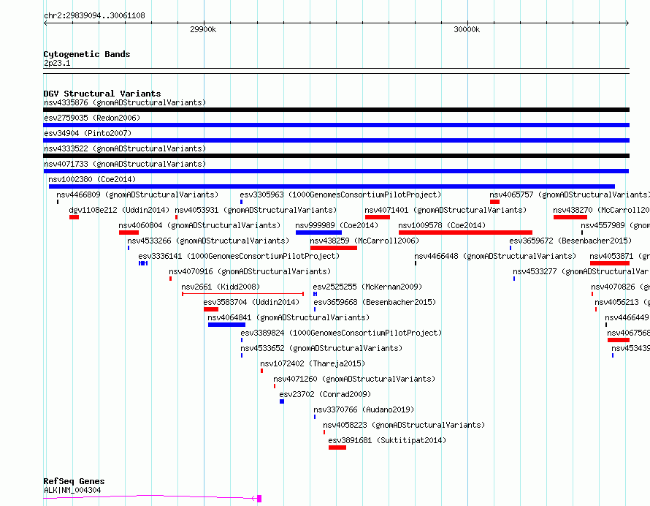
Task: Select the nsv4053931 variant label
Action: pos(256,210)
